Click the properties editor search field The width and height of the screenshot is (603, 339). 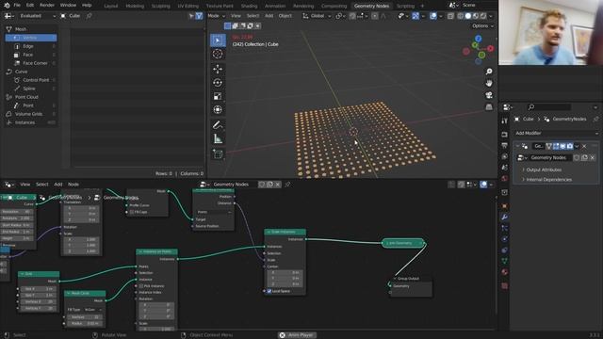(x=548, y=107)
